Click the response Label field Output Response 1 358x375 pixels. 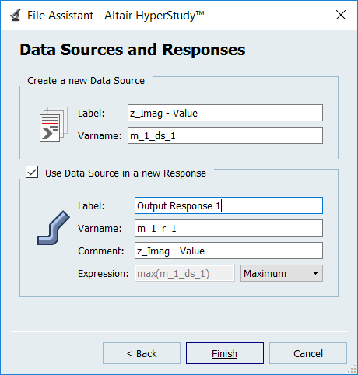(229, 205)
